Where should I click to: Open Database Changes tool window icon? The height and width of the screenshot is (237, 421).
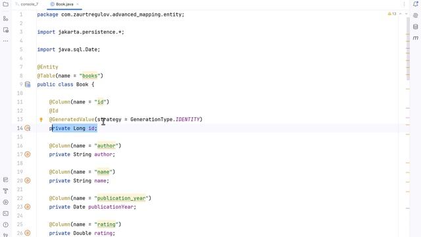click(x=5, y=180)
